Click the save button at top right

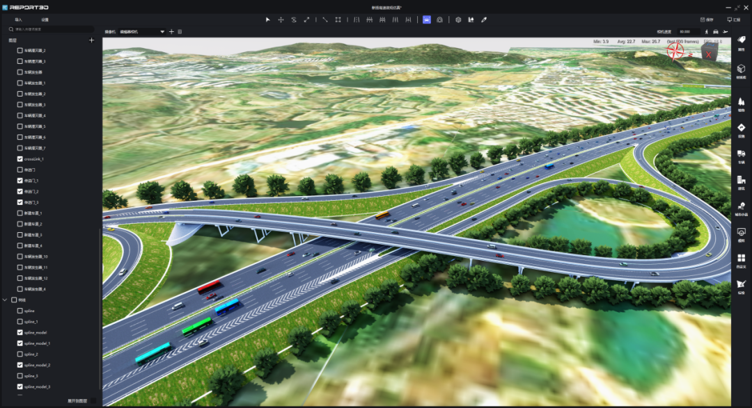click(x=707, y=20)
